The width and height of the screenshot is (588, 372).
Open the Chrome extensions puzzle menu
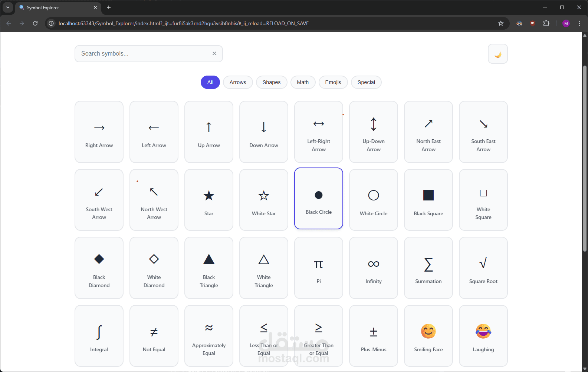click(x=546, y=23)
